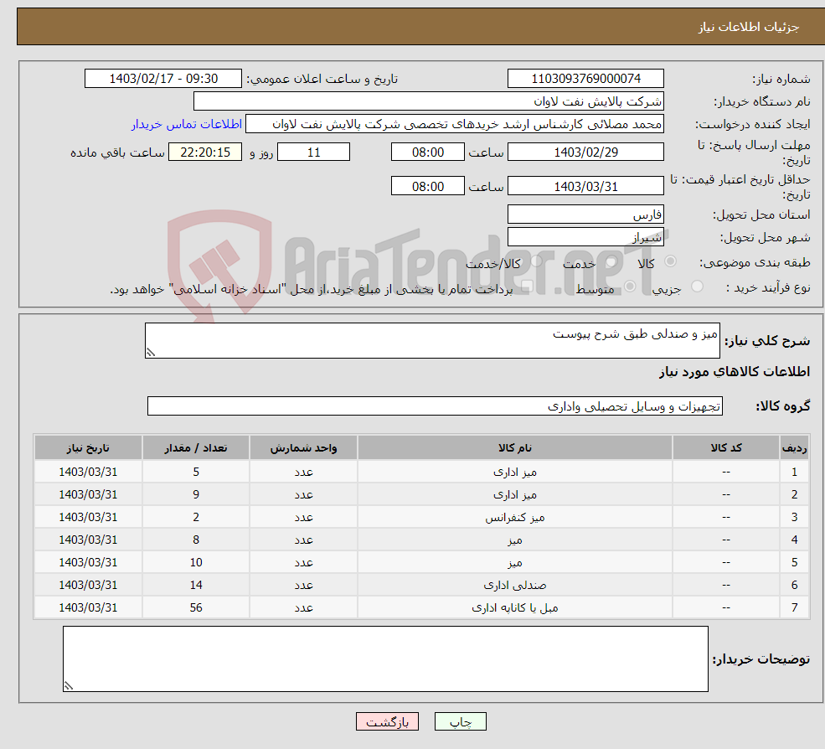This screenshot has height=749, width=825.
Task: Click the میز کنفرانس item name
Action: [x=514, y=518]
